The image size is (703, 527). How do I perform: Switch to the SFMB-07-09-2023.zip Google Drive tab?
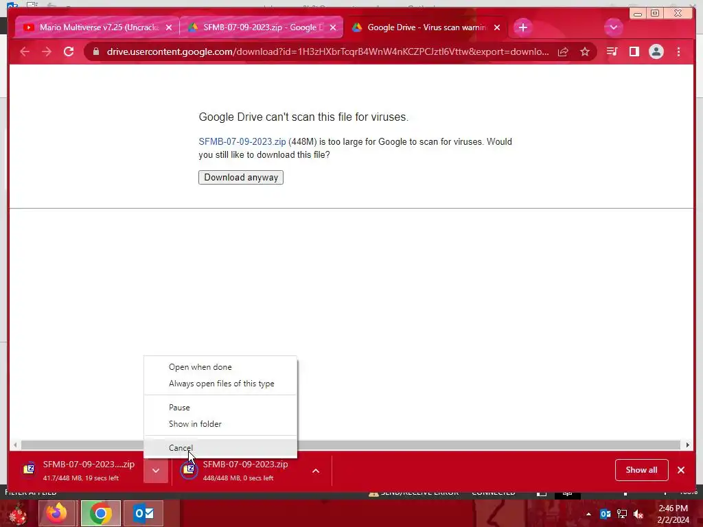[262, 27]
